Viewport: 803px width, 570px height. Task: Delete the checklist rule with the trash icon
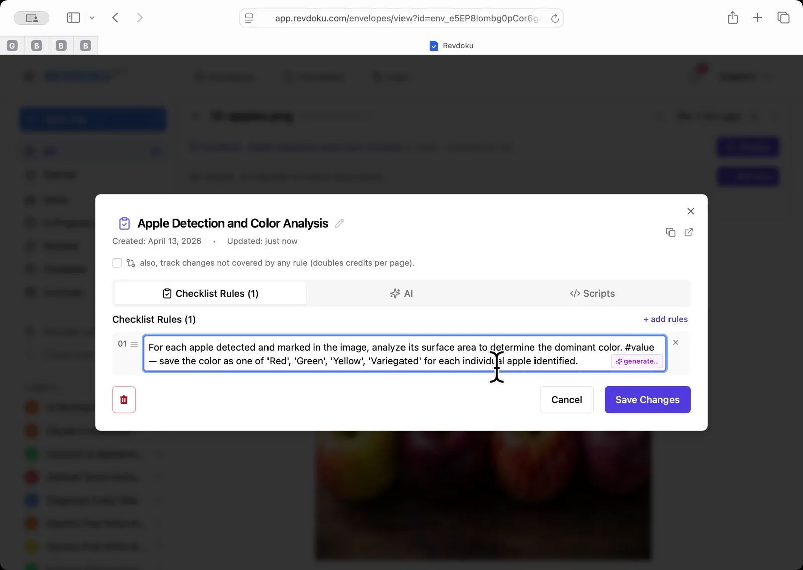pos(123,400)
